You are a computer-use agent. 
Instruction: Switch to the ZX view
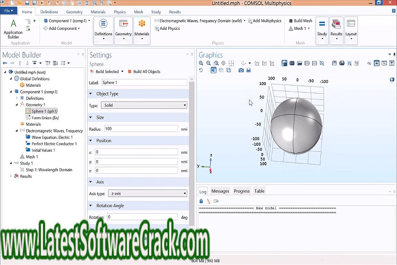coord(272,63)
